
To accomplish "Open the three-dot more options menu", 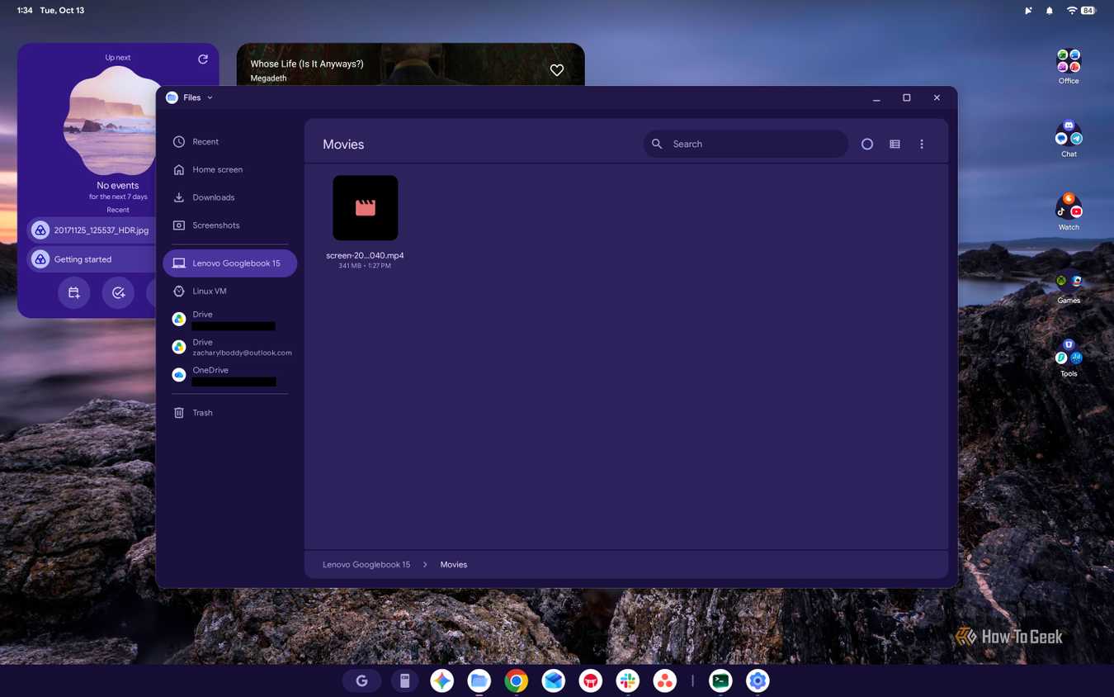I will click(x=922, y=144).
